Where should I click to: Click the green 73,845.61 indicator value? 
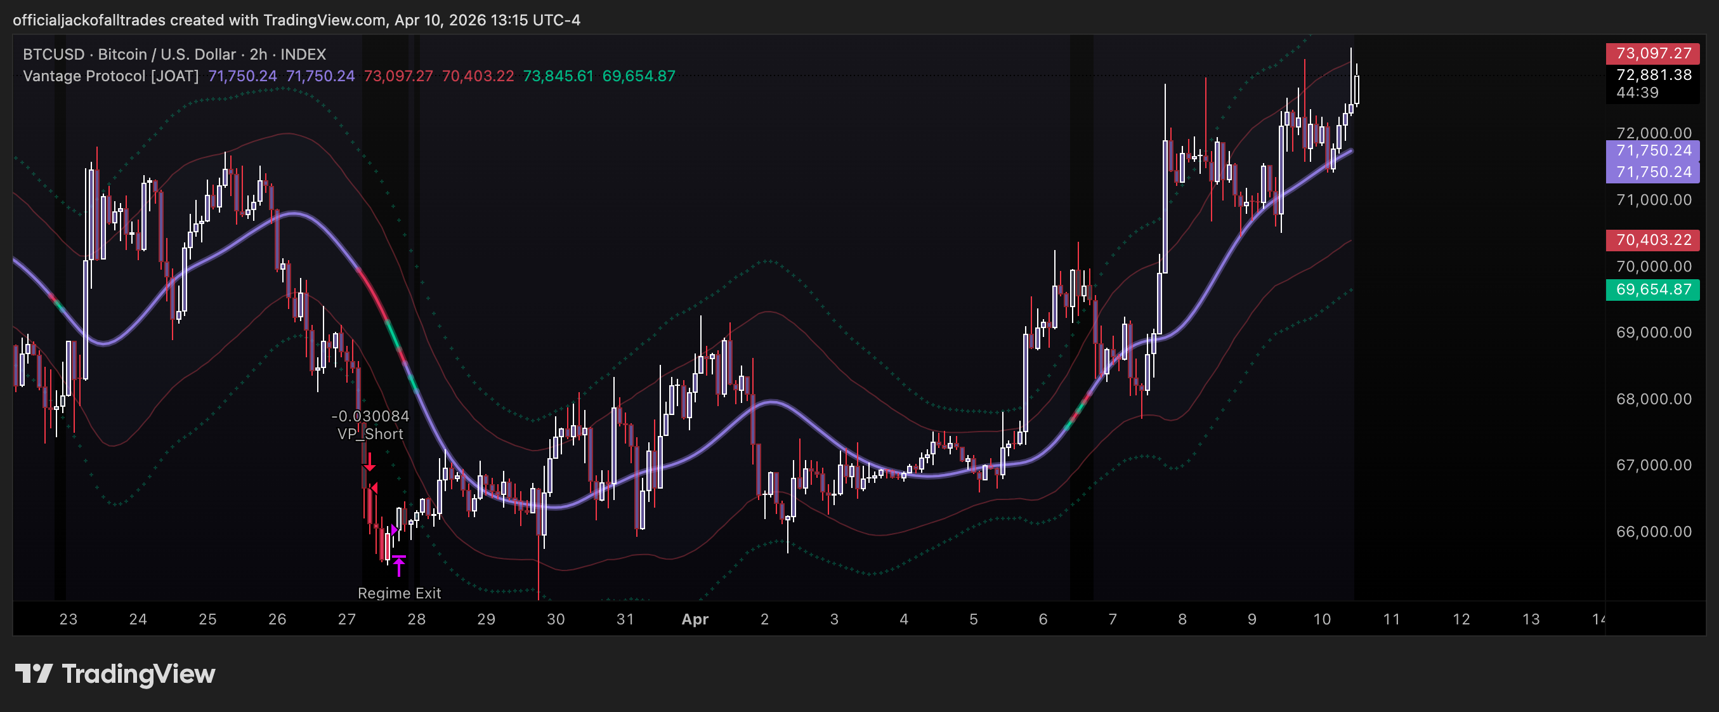(x=558, y=76)
